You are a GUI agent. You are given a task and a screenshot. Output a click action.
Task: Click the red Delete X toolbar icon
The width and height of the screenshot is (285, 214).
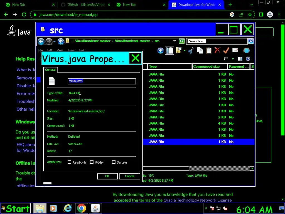217,50
